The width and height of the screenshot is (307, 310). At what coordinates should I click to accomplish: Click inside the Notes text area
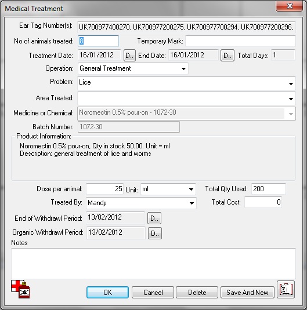pyautogui.click(x=153, y=264)
